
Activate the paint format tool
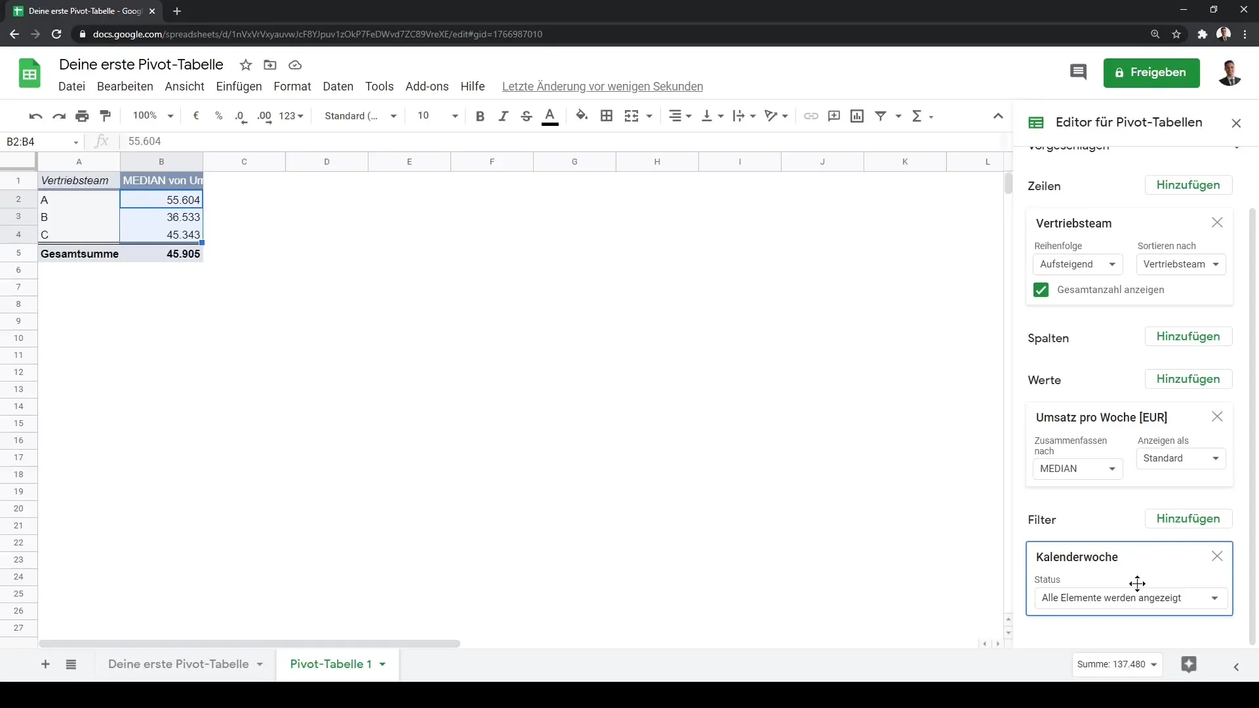[105, 116]
